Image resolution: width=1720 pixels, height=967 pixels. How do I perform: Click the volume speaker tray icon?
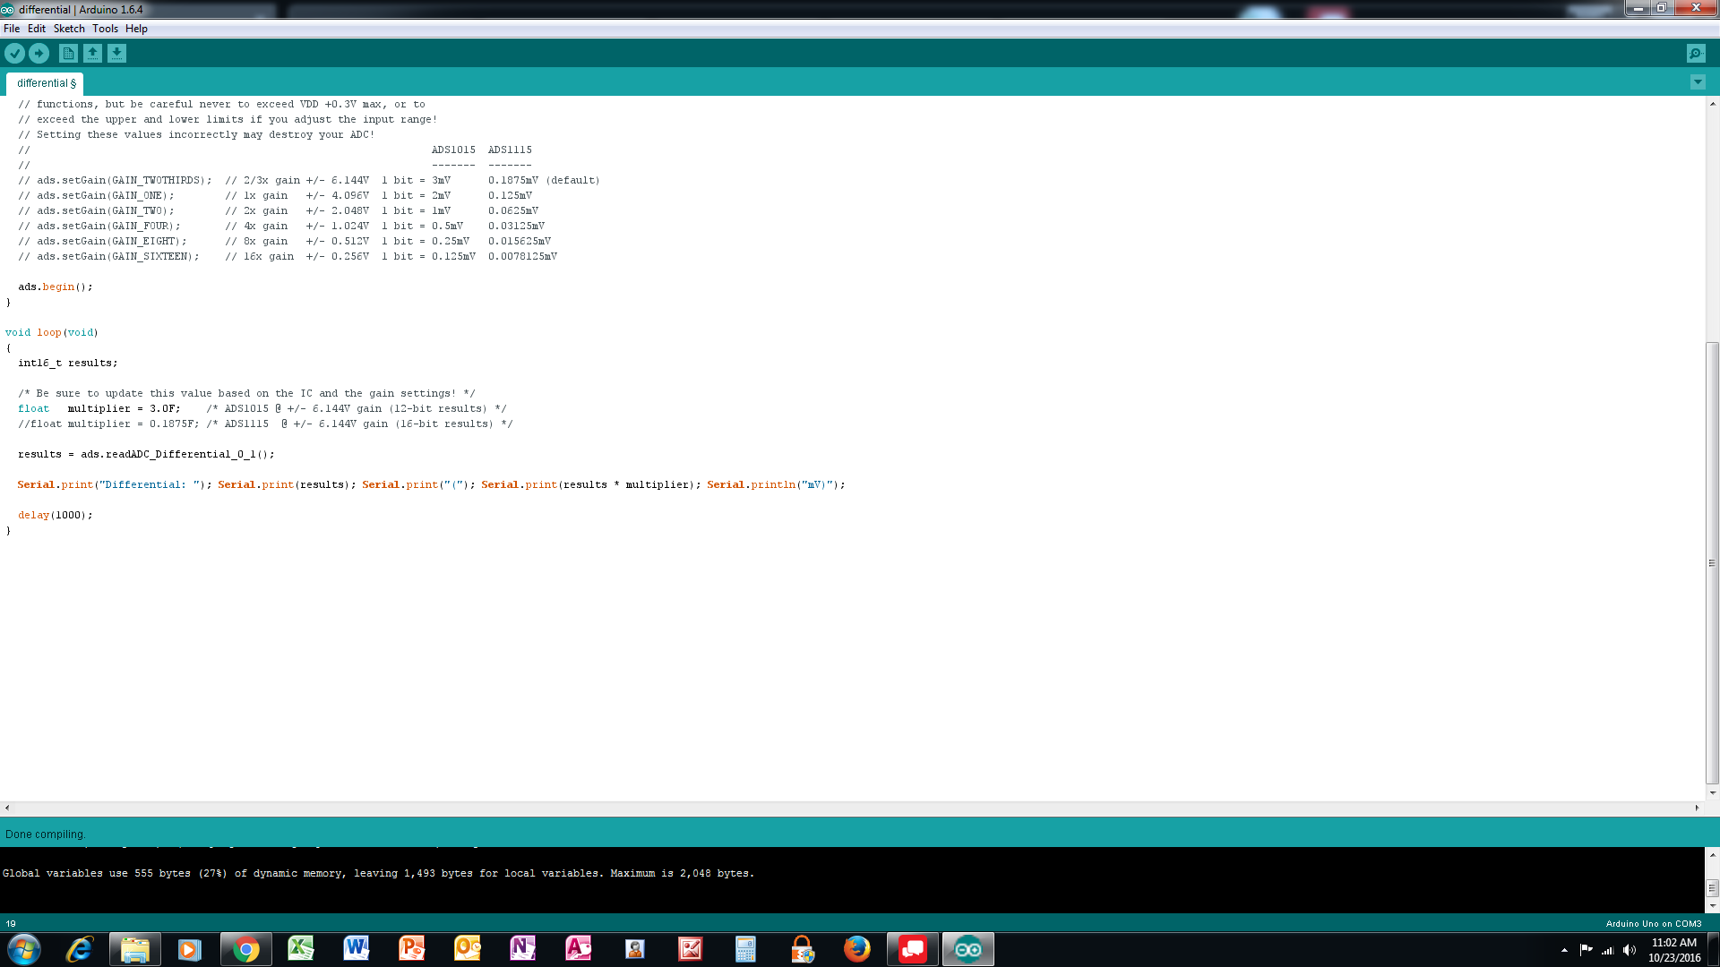1630,950
